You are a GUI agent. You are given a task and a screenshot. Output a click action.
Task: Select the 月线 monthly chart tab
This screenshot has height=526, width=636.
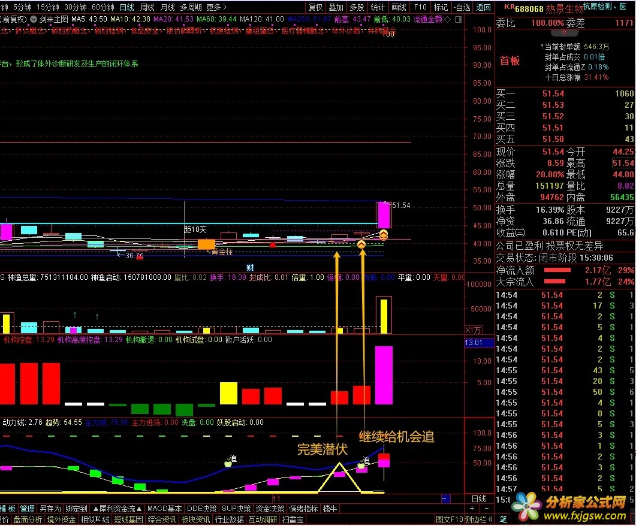167,7
